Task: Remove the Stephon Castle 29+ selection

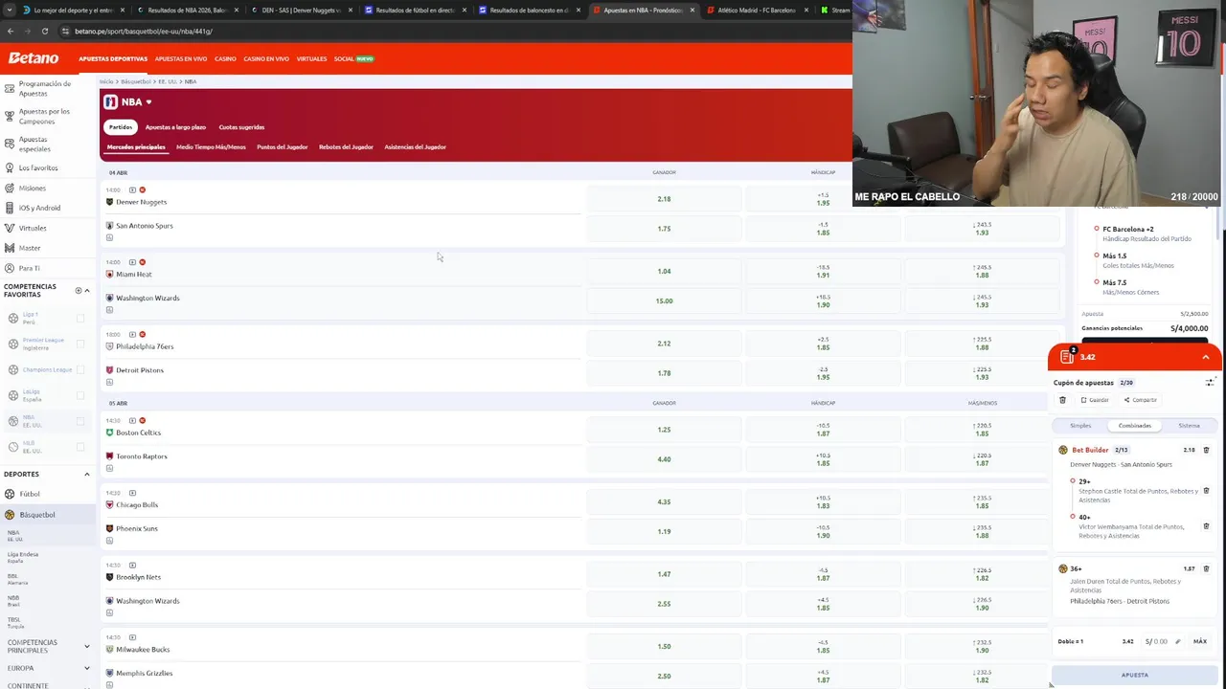Action: [x=1206, y=491]
